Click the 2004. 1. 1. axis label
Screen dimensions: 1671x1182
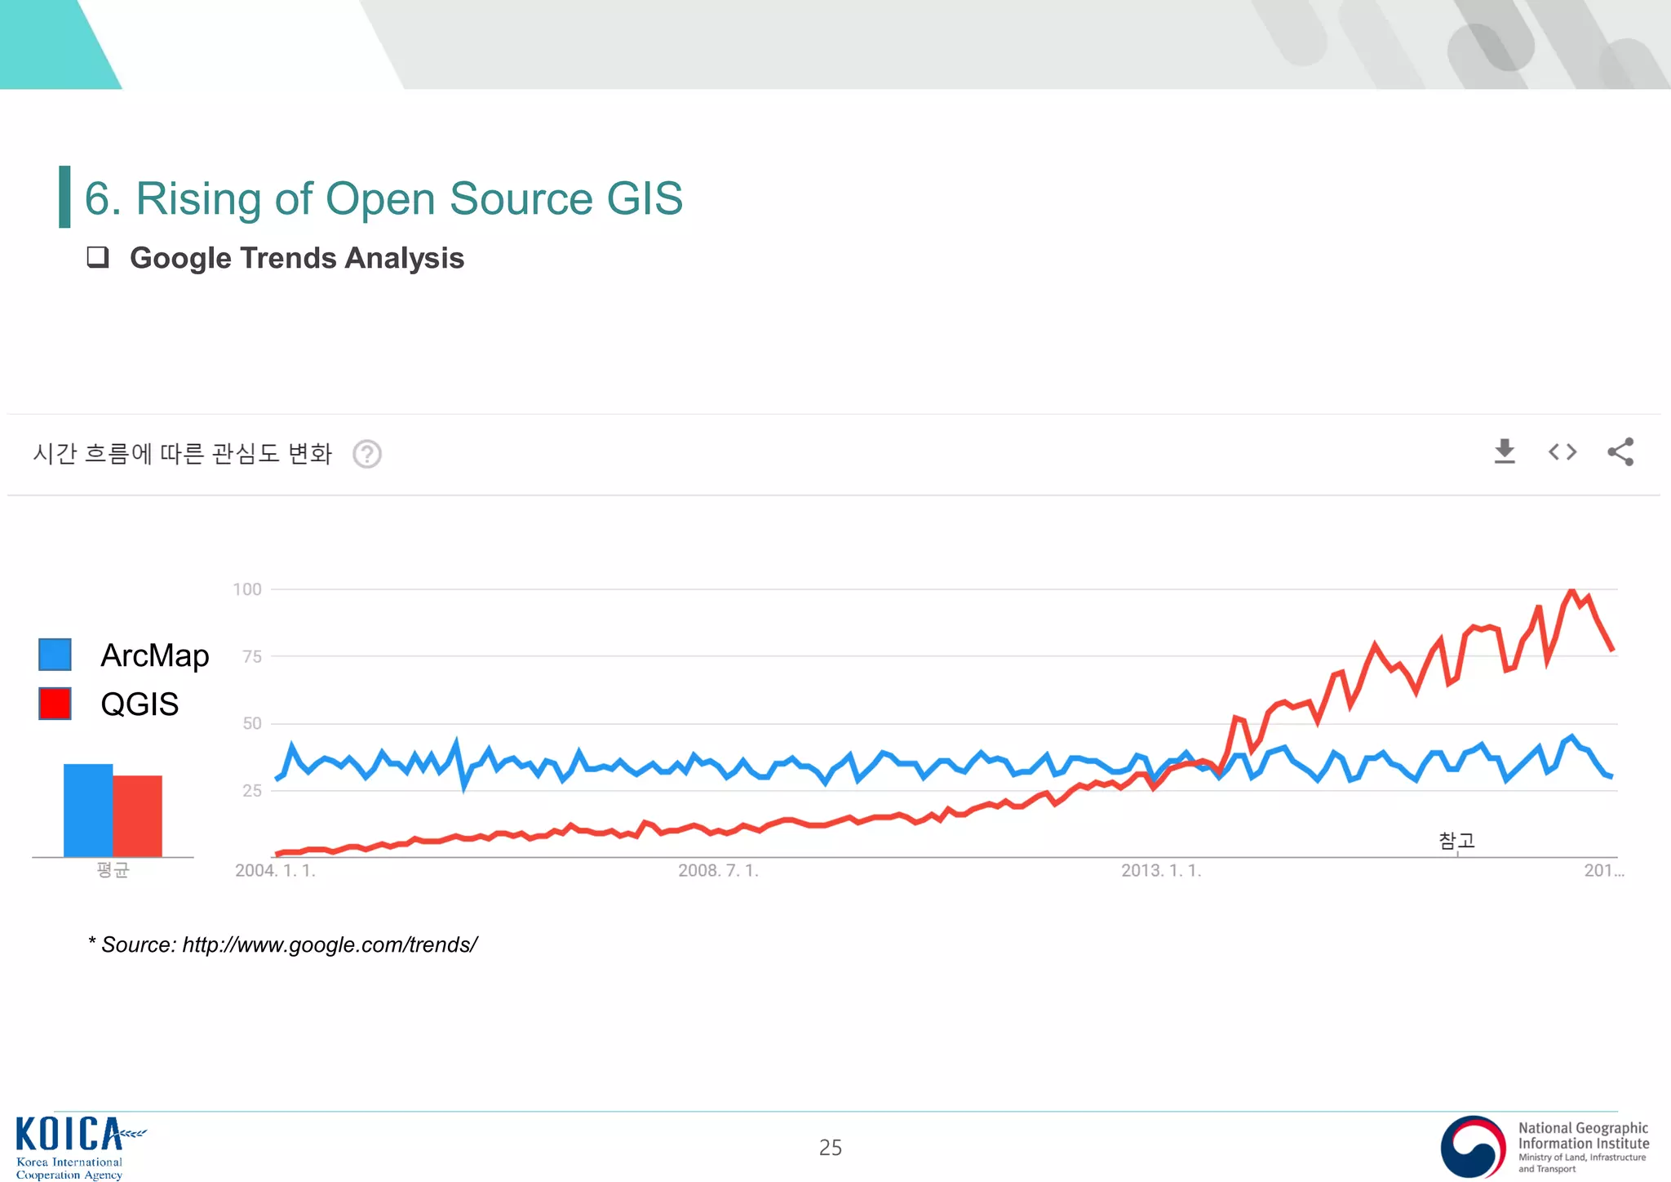(275, 870)
